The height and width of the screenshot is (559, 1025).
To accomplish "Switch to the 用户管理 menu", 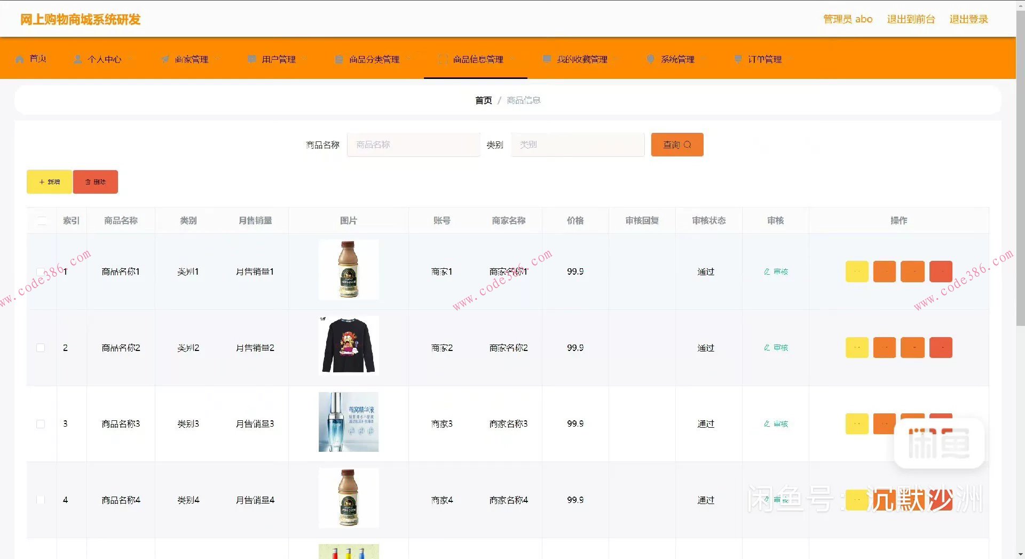I will click(278, 59).
